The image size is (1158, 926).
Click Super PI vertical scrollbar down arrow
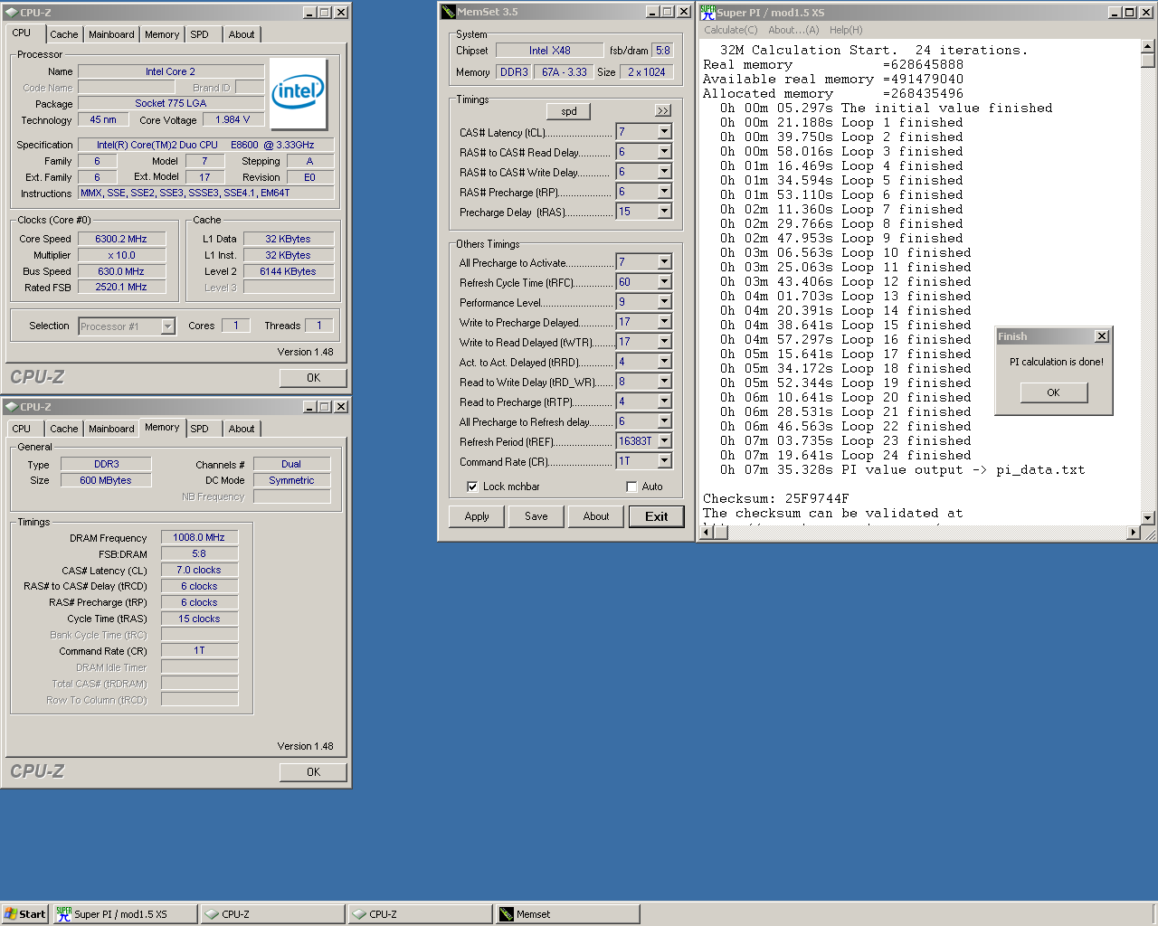click(x=1148, y=518)
